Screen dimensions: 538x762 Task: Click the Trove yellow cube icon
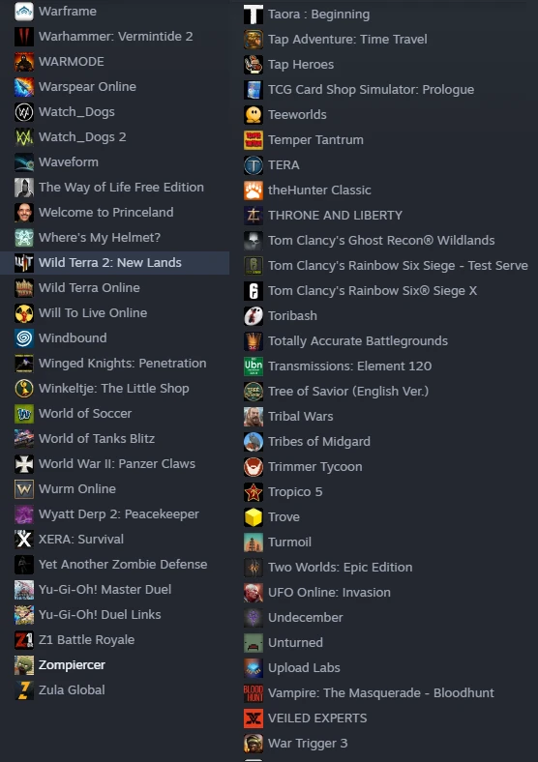(254, 517)
